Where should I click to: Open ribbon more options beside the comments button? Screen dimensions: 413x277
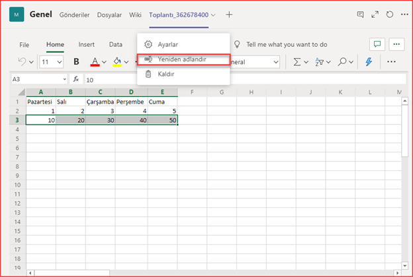(396, 44)
